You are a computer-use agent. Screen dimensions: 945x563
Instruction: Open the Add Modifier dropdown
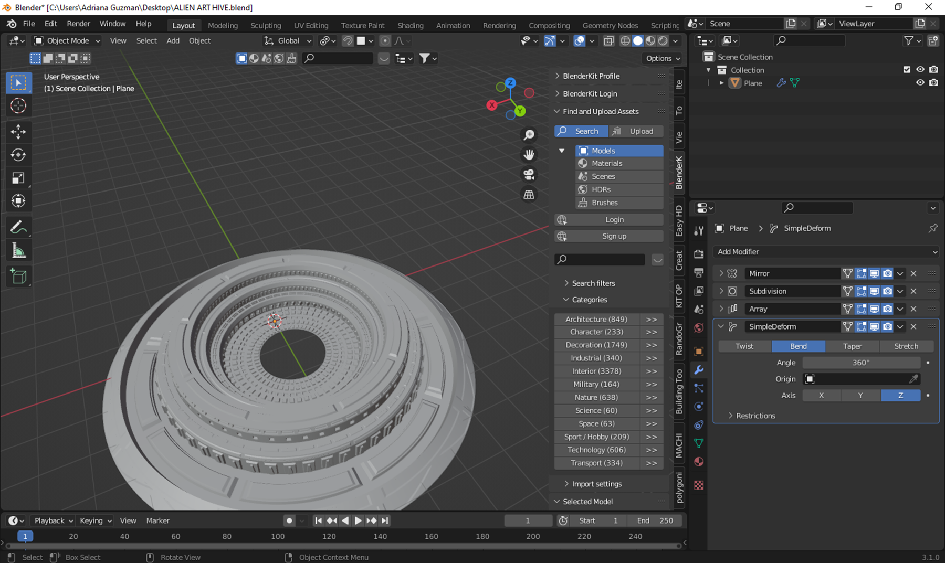point(826,252)
